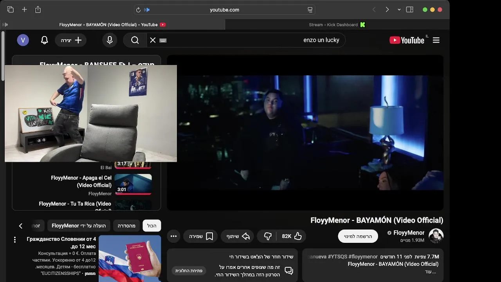Like the video with 82K
This screenshot has height=282, width=501.
292,236
